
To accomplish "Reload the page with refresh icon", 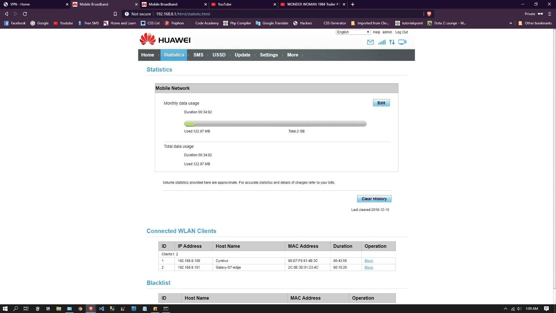I will 25,14.
